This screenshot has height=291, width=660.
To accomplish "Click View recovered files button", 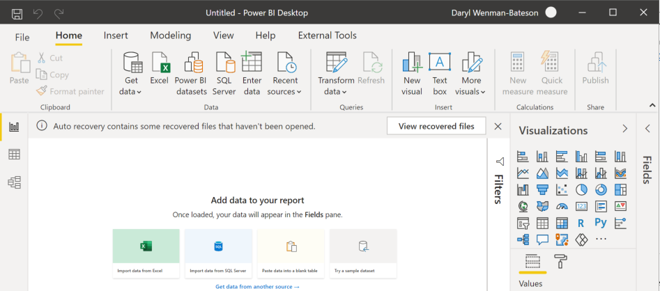I will coord(436,126).
